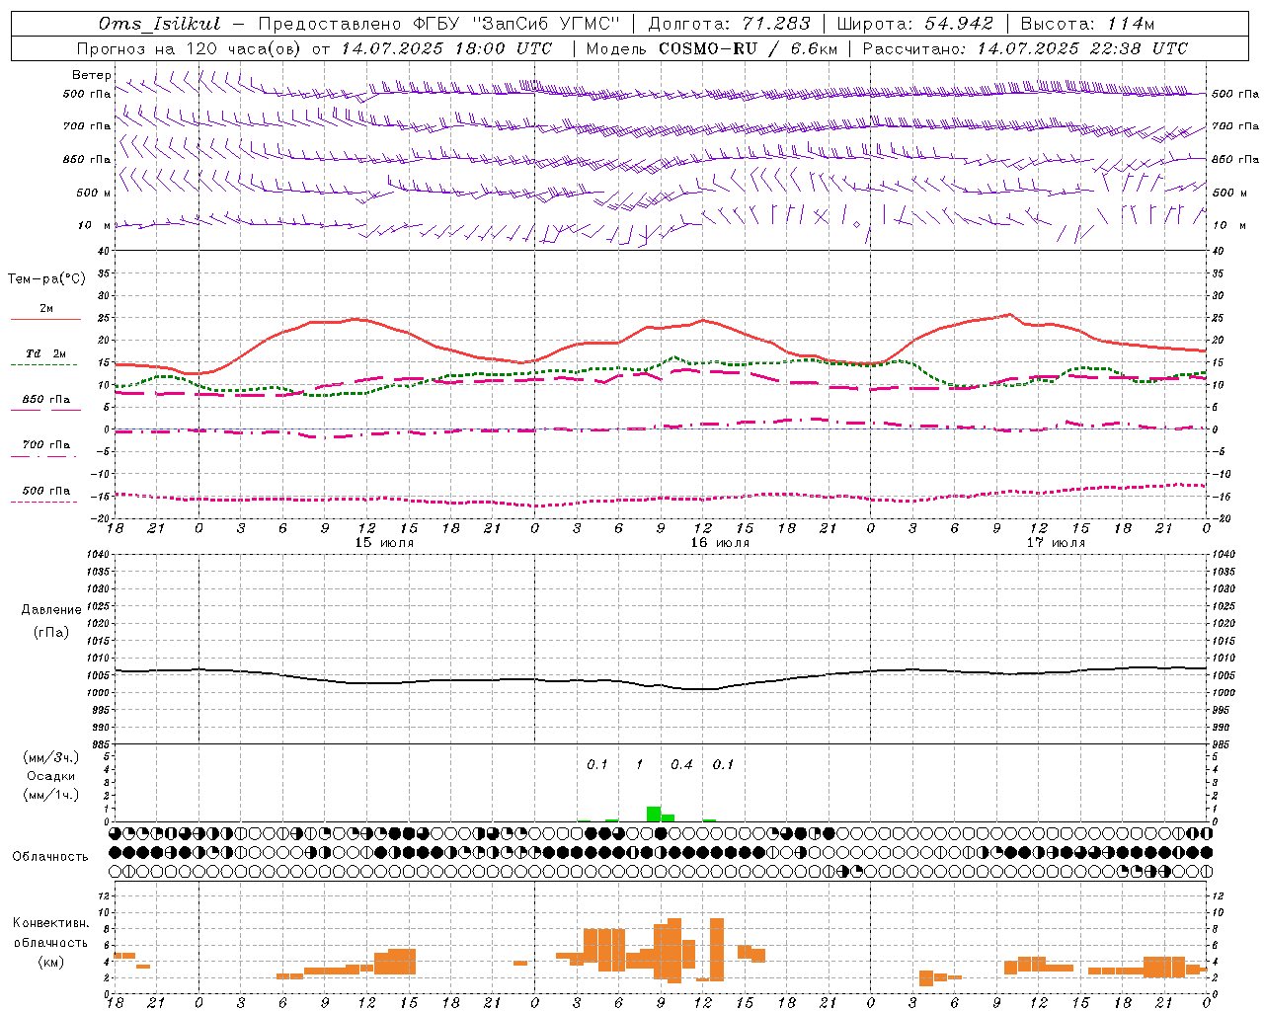The image size is (1264, 1011).
Task: Click the precipitation value '0.4'
Action: point(681,764)
